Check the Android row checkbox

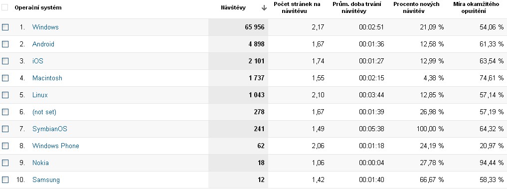coord(5,44)
